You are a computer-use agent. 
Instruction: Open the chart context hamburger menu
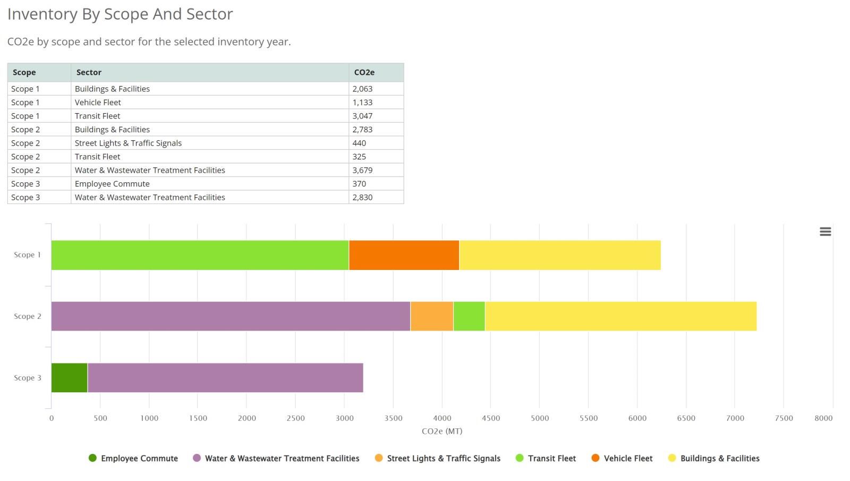click(x=825, y=232)
